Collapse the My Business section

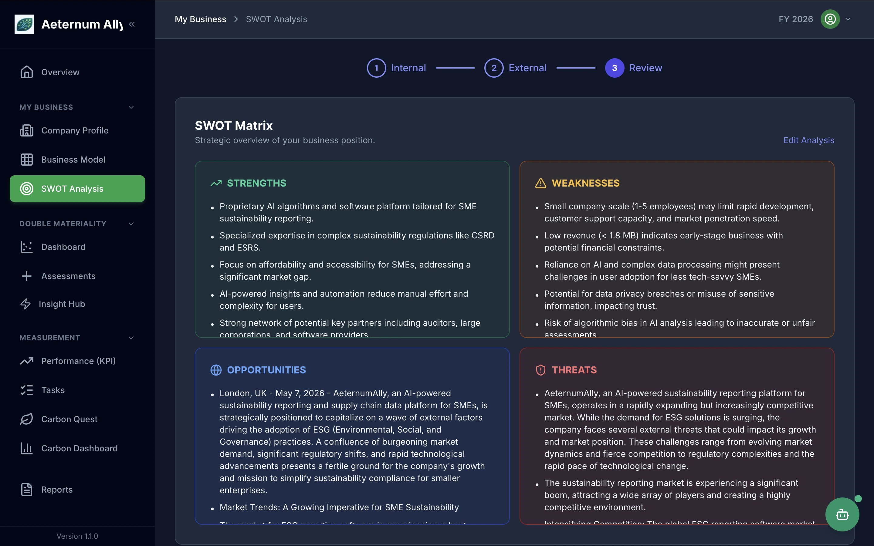(x=131, y=107)
